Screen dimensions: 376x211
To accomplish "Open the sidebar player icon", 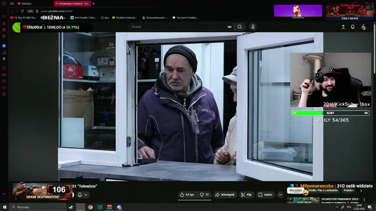I will coord(4,68).
